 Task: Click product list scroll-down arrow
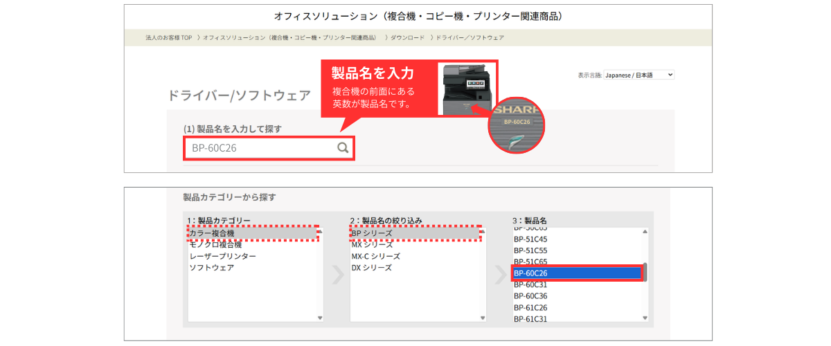[645, 318]
